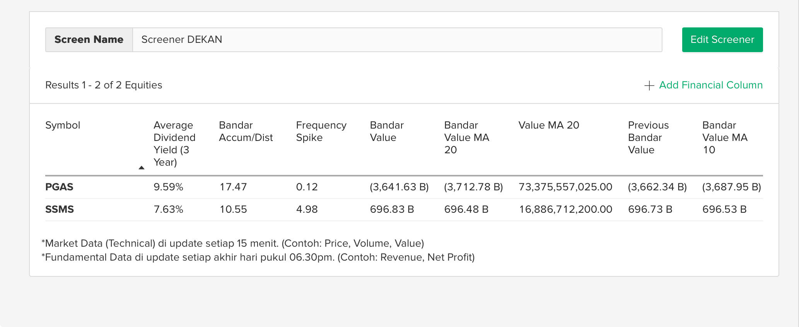Click the sort arrow under Symbol column
The width and height of the screenshot is (799, 327).
(142, 168)
